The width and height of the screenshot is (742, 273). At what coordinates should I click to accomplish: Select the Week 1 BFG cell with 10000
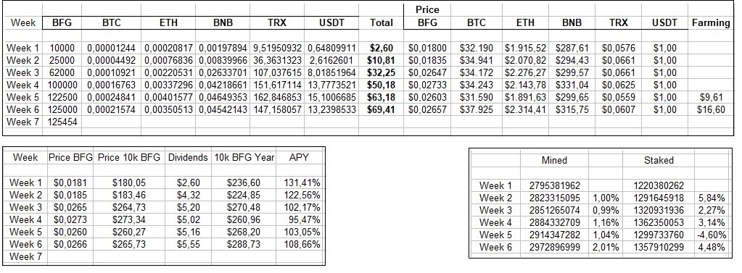tap(62, 48)
